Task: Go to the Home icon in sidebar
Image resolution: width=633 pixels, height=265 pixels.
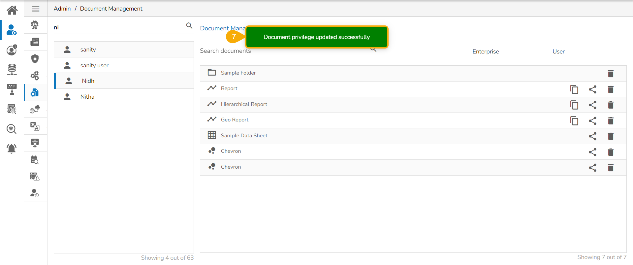Action: pos(12,10)
